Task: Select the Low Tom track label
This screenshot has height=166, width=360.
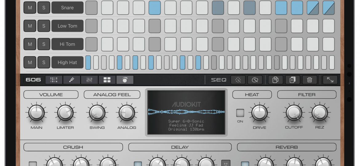Action: tap(67, 26)
